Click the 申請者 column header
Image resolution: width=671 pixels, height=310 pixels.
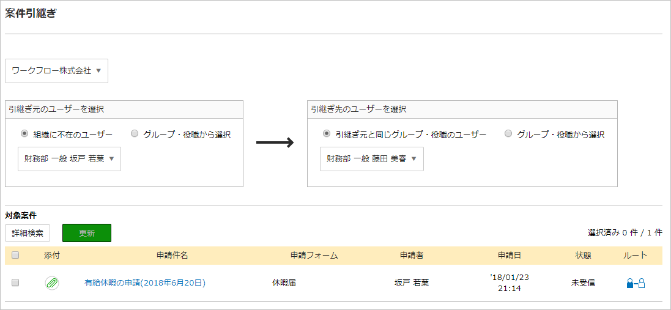[412, 255]
